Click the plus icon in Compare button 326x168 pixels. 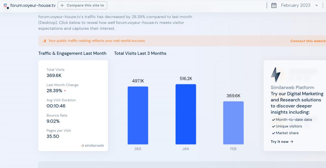pyautogui.click(x=62, y=6)
